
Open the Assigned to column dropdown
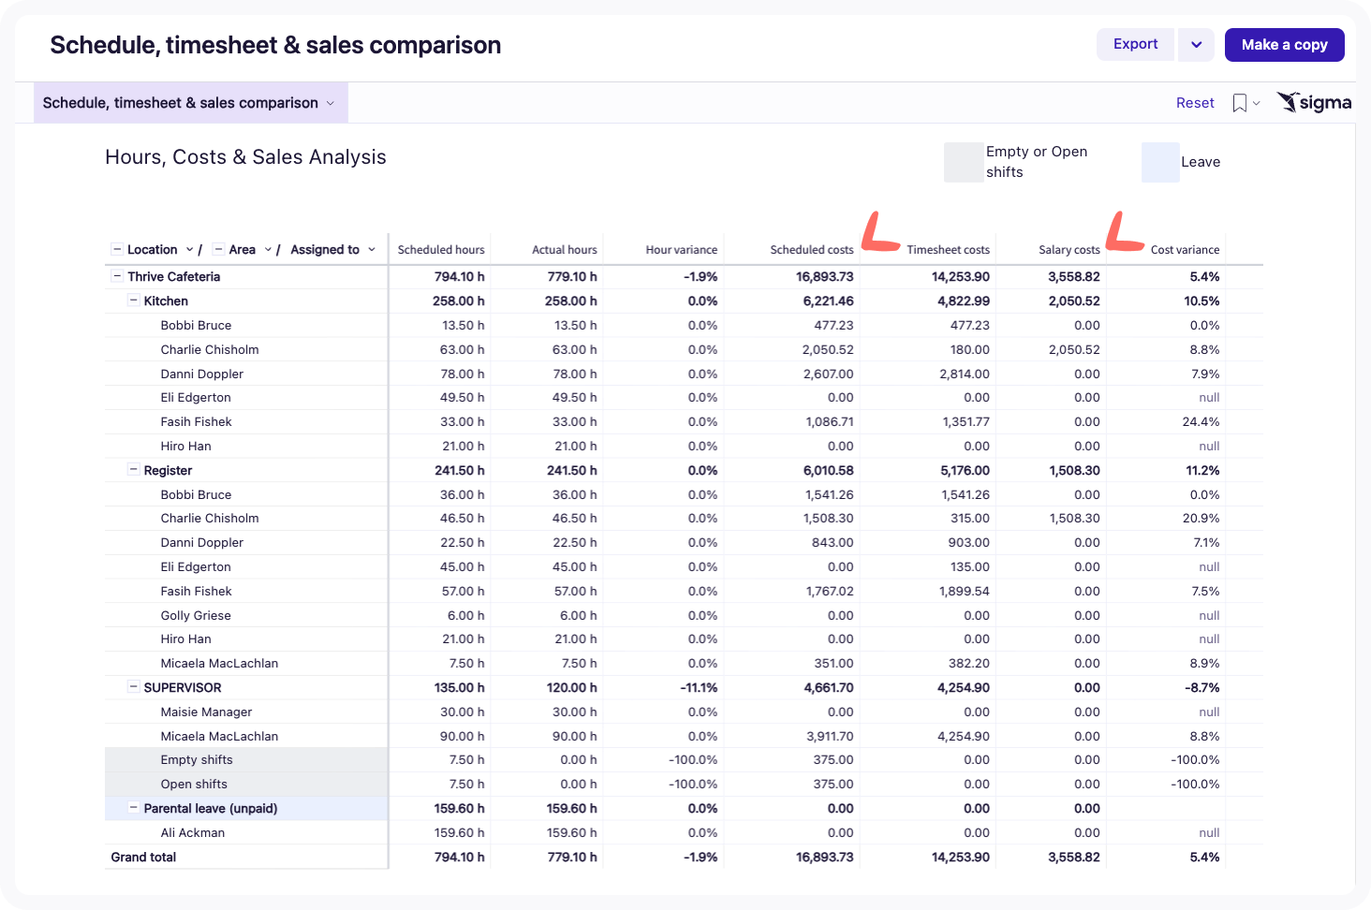tap(372, 249)
